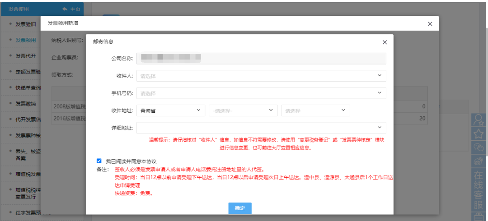Click the 主页 home link
The height and width of the screenshot is (221, 488).
(75, 9)
